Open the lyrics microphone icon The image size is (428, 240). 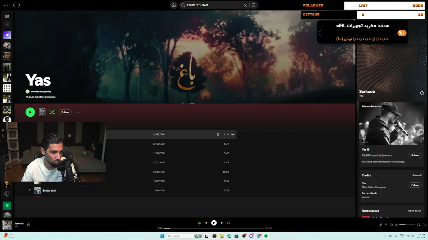pyautogui.click(x=380, y=225)
